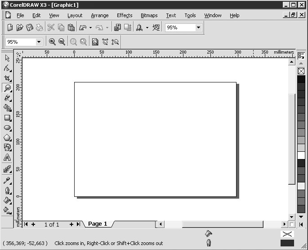Click Zoom To Page Width icon
The image size is (308, 250).
coord(105,42)
